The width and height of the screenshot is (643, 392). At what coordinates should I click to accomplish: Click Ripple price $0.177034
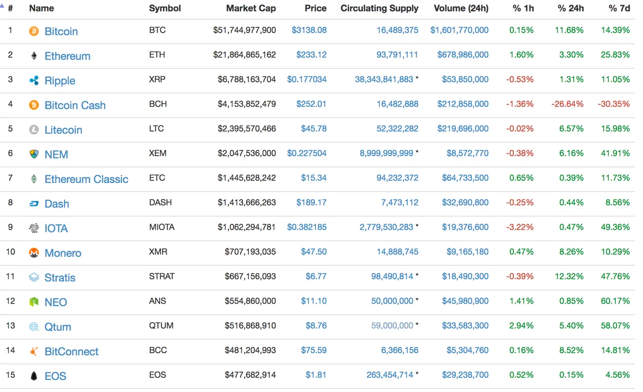pyautogui.click(x=307, y=79)
